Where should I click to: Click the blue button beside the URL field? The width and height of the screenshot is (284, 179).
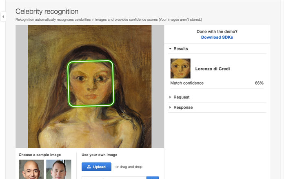153,178
